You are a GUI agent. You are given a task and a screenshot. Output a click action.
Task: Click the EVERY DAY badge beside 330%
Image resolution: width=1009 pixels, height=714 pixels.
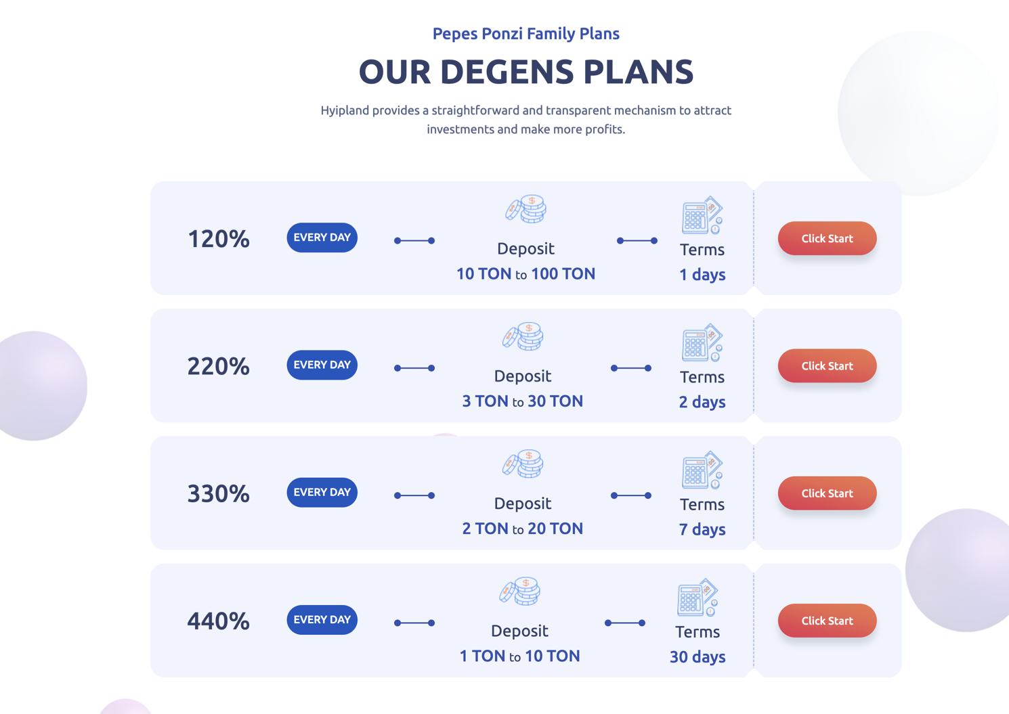(x=322, y=492)
